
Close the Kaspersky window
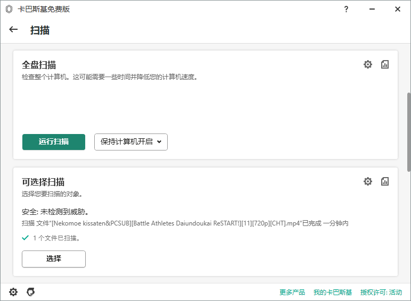398,9
